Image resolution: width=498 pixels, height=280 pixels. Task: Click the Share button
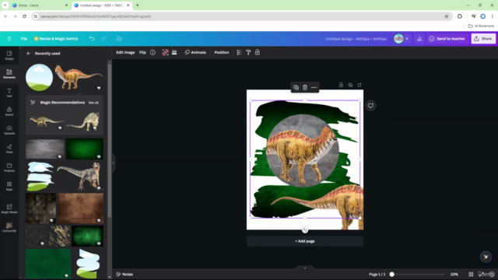tap(483, 39)
